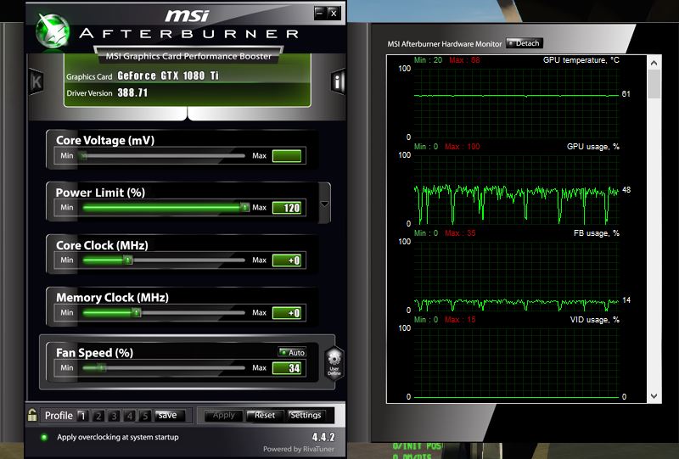Viewport: 679px width, 459px height.
Task: Click the FB usage graph
Action: click(517, 276)
